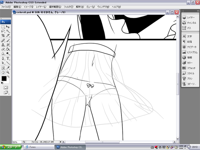
Task: Open the 選択範囲 menu
Action: (x=55, y=7)
